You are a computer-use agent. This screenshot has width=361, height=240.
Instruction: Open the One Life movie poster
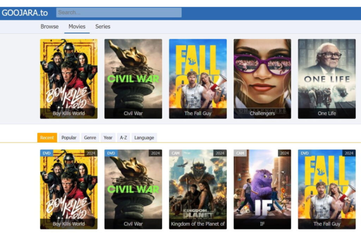tap(327, 79)
